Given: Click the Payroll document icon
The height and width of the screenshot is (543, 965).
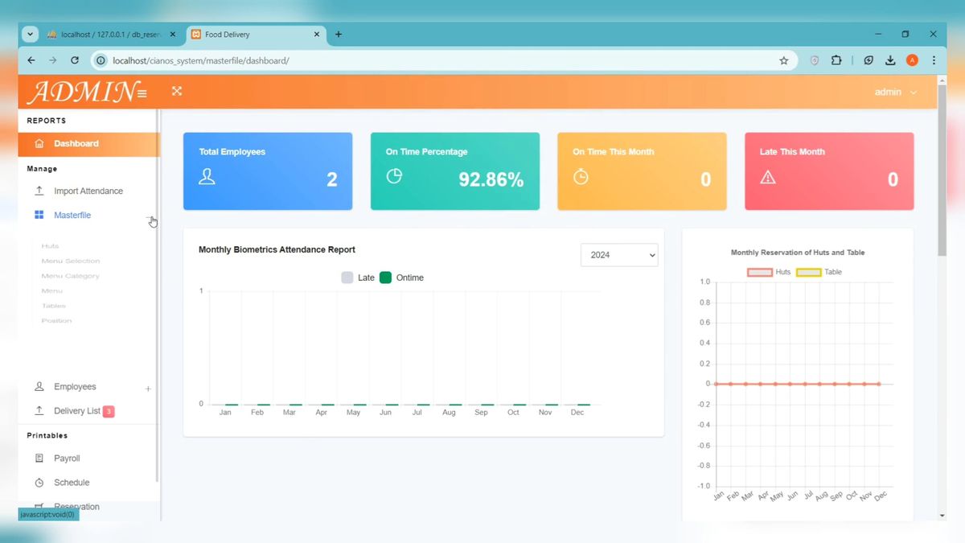Looking at the screenshot, I should (x=39, y=459).
